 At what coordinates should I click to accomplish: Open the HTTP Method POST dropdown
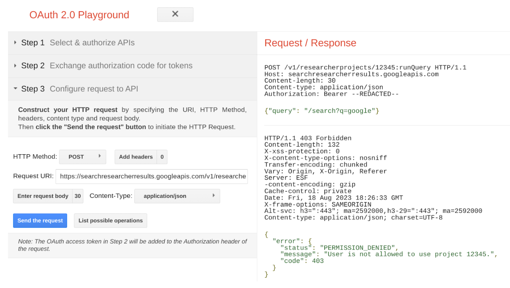pyautogui.click(x=82, y=157)
